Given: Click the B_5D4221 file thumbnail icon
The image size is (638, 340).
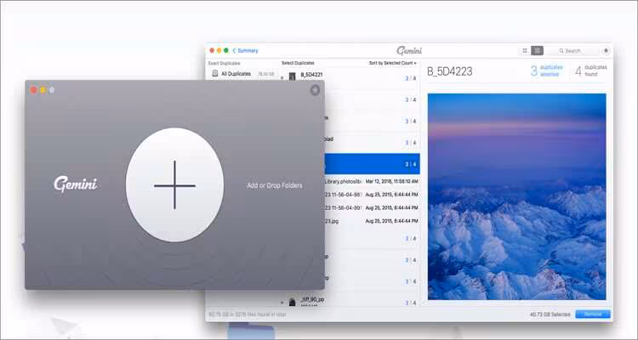Looking at the screenshot, I should click(x=292, y=76).
